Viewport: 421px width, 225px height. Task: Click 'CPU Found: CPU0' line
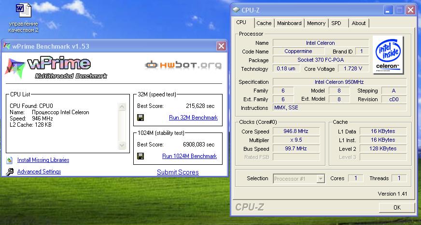[x=31, y=106]
